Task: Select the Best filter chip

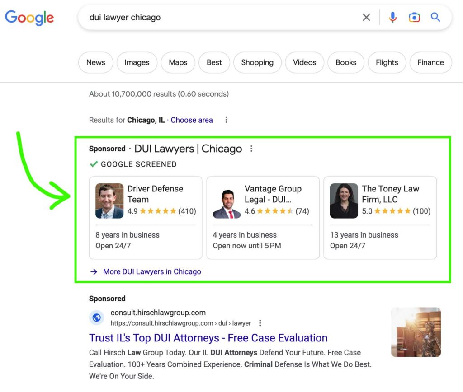Action: [x=214, y=62]
